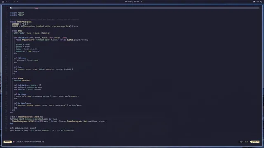Open the Thursday 22:01 clock
The height and width of the screenshot is (148, 264).
coord(132,2)
